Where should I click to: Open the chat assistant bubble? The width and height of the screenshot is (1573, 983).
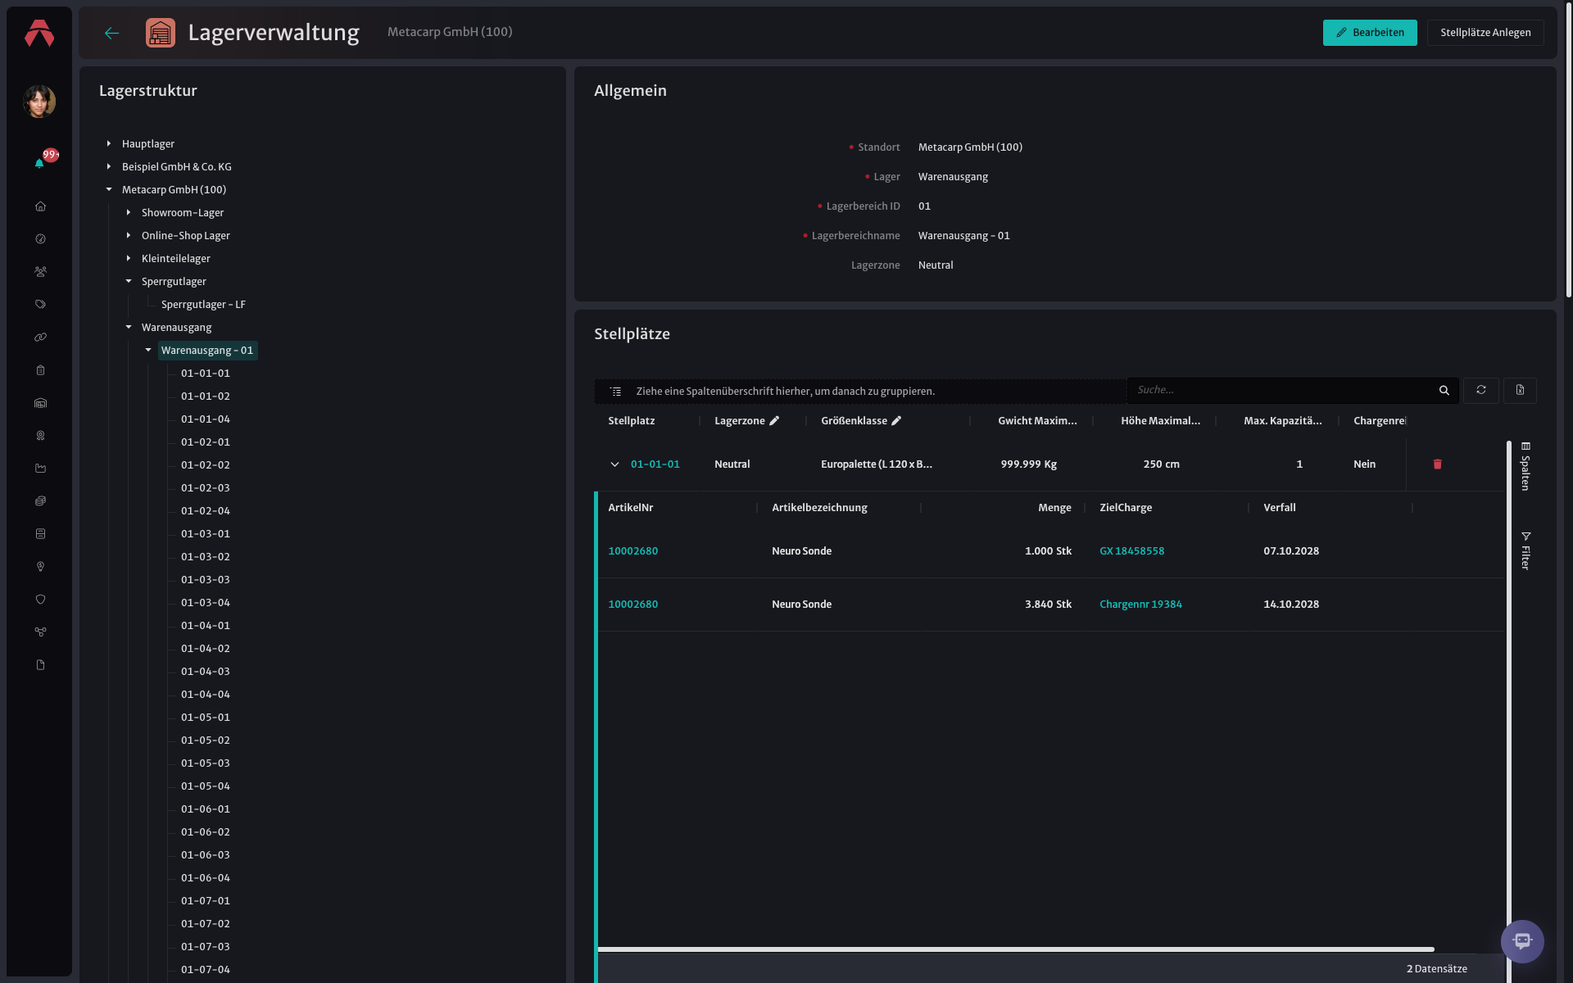pos(1522,941)
